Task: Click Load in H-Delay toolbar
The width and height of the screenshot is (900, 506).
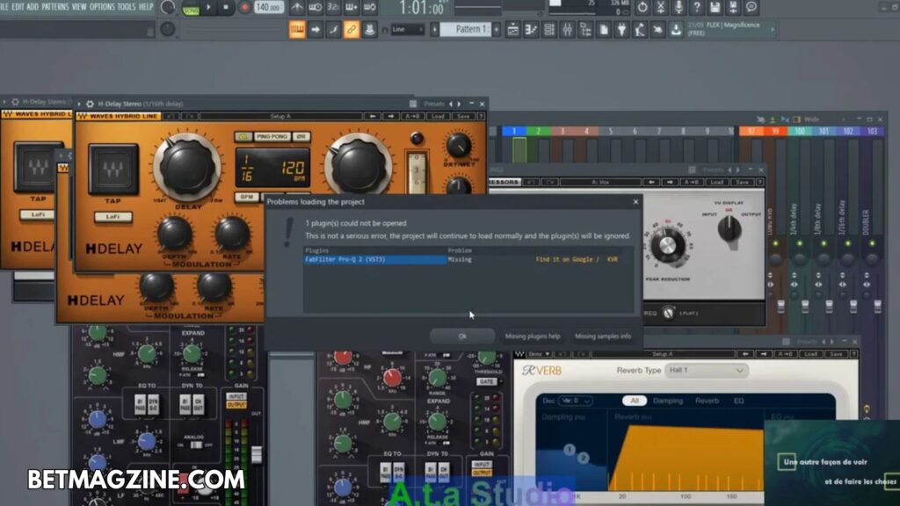Action: (438, 117)
